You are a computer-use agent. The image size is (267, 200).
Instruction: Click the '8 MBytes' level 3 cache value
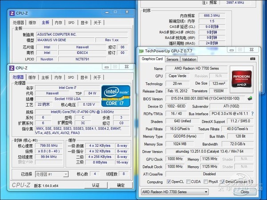point(100,162)
